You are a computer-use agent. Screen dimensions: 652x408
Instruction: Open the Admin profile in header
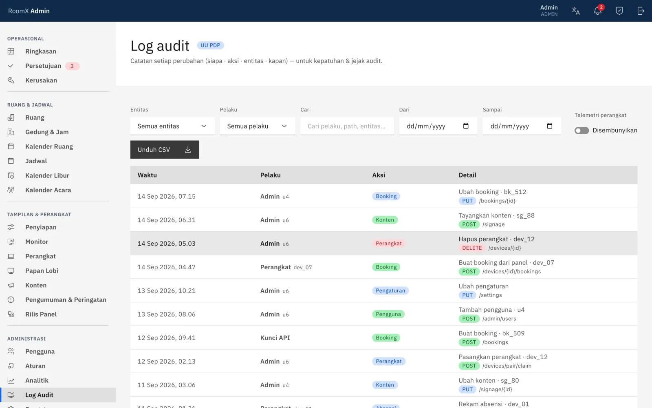[x=549, y=11]
